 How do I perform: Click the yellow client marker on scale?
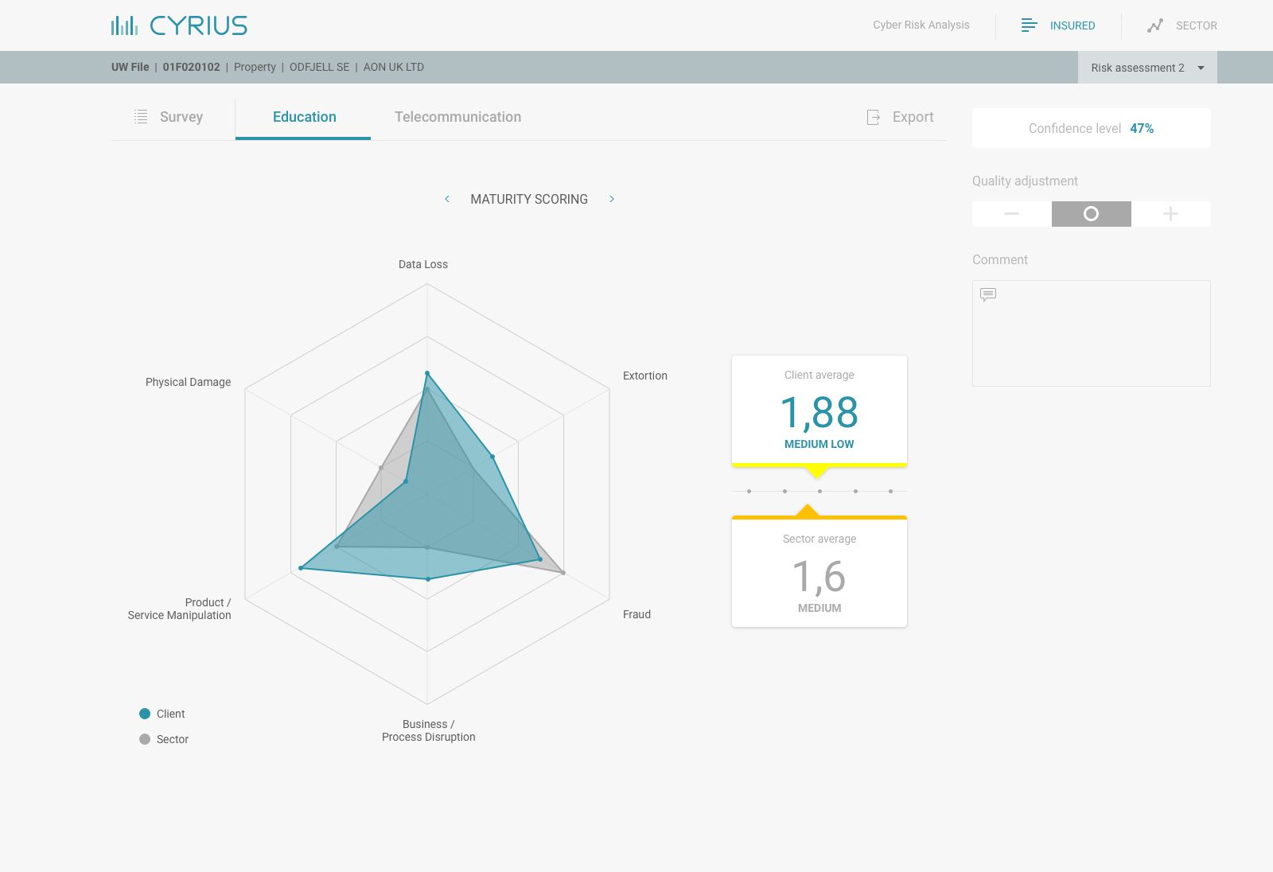click(x=816, y=473)
